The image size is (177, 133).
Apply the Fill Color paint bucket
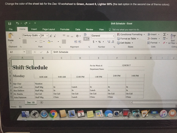point(49,42)
